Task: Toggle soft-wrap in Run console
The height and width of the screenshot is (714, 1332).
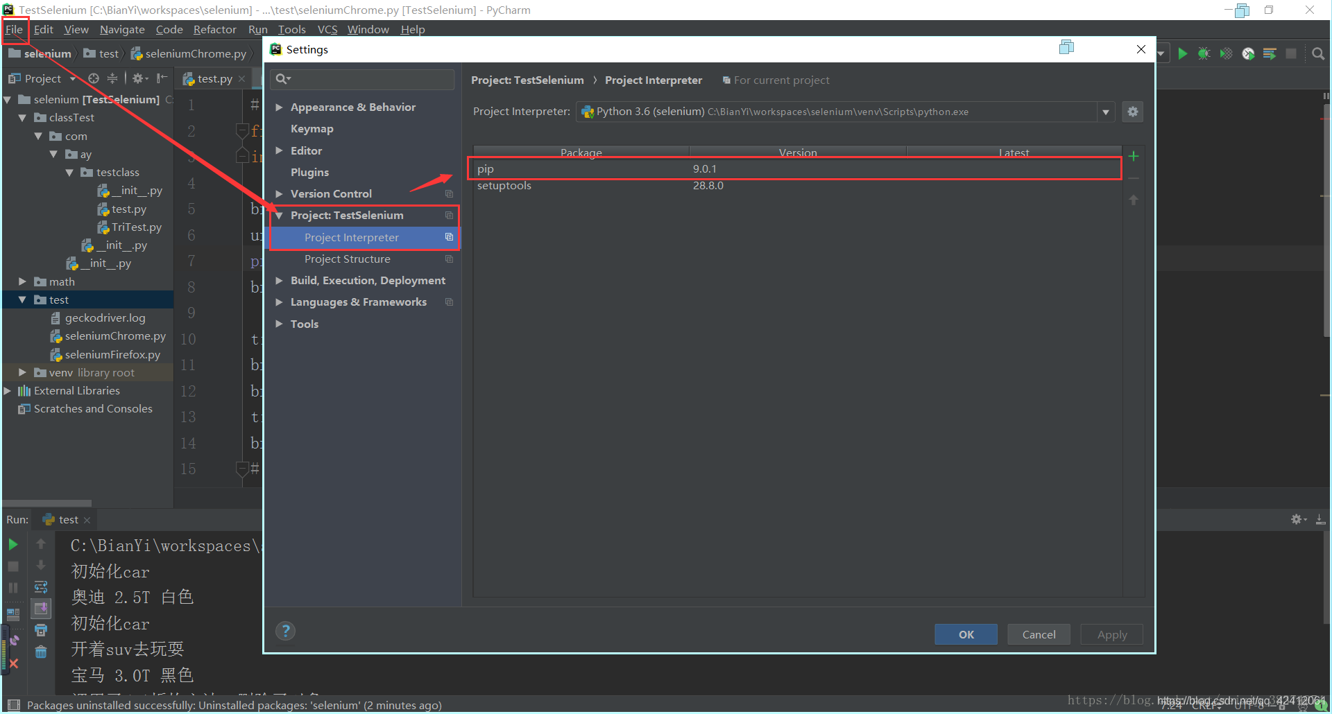Action: point(41,587)
